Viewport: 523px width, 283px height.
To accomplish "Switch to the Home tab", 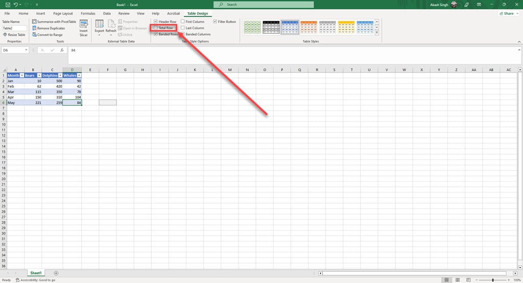I will point(23,14).
